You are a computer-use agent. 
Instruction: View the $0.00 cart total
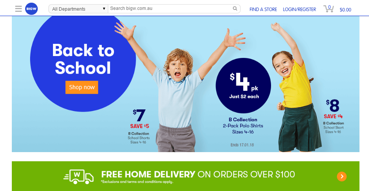tap(345, 10)
